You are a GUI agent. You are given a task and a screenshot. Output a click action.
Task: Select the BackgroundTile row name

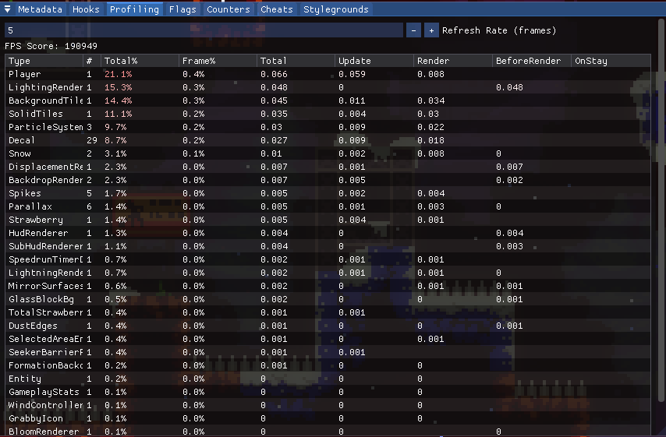(45, 100)
